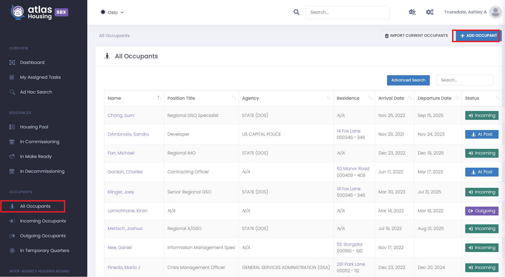Screen dimensions: 505x277
Task: Open Incoming Occupants list
Action: tap(43, 221)
